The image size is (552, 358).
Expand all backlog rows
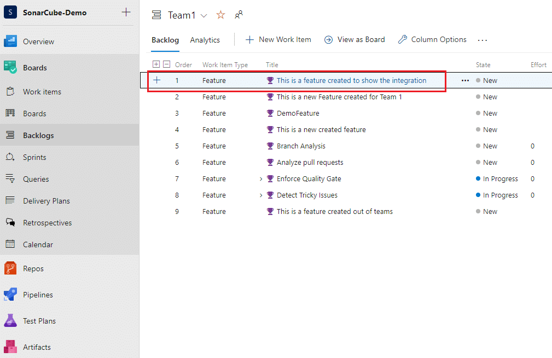156,64
